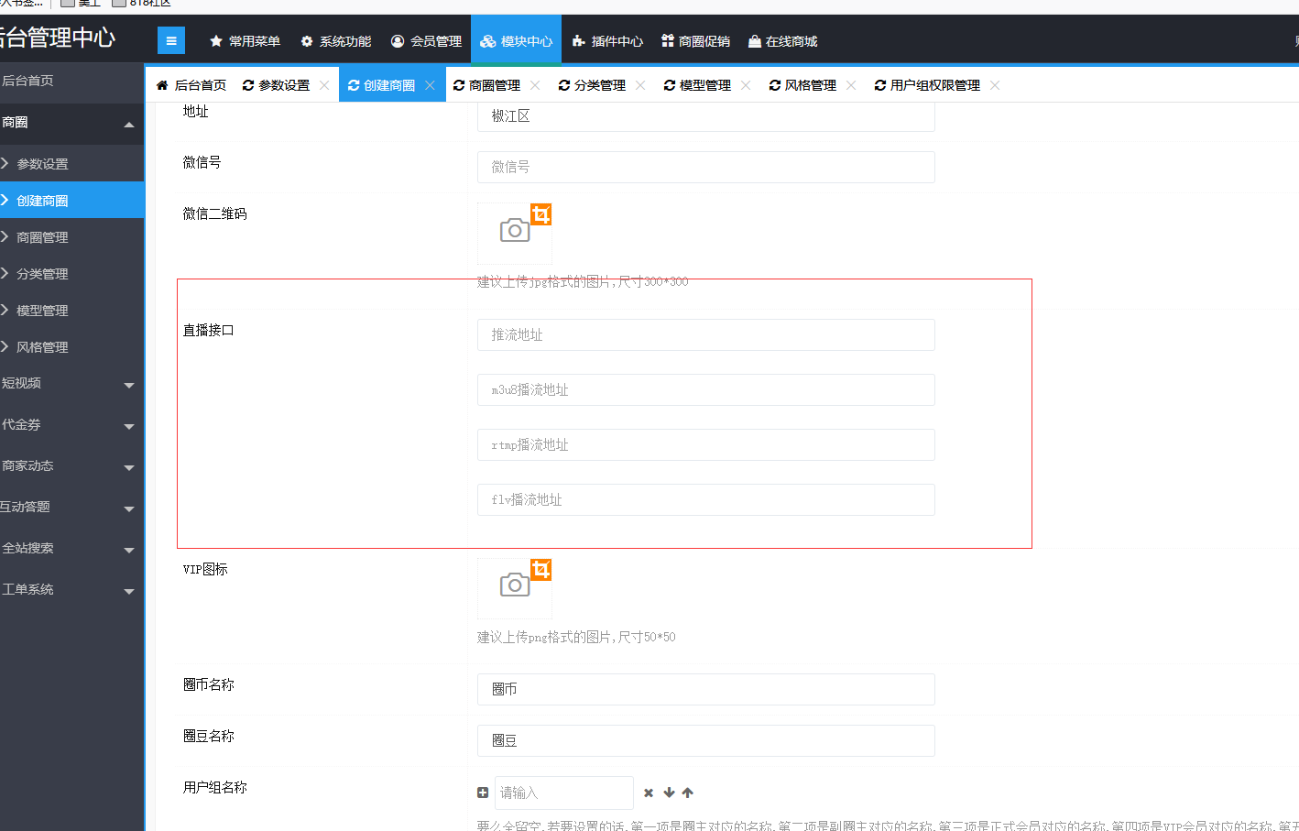Close the 参数设置 tab
1299x831 pixels.
[x=324, y=85]
